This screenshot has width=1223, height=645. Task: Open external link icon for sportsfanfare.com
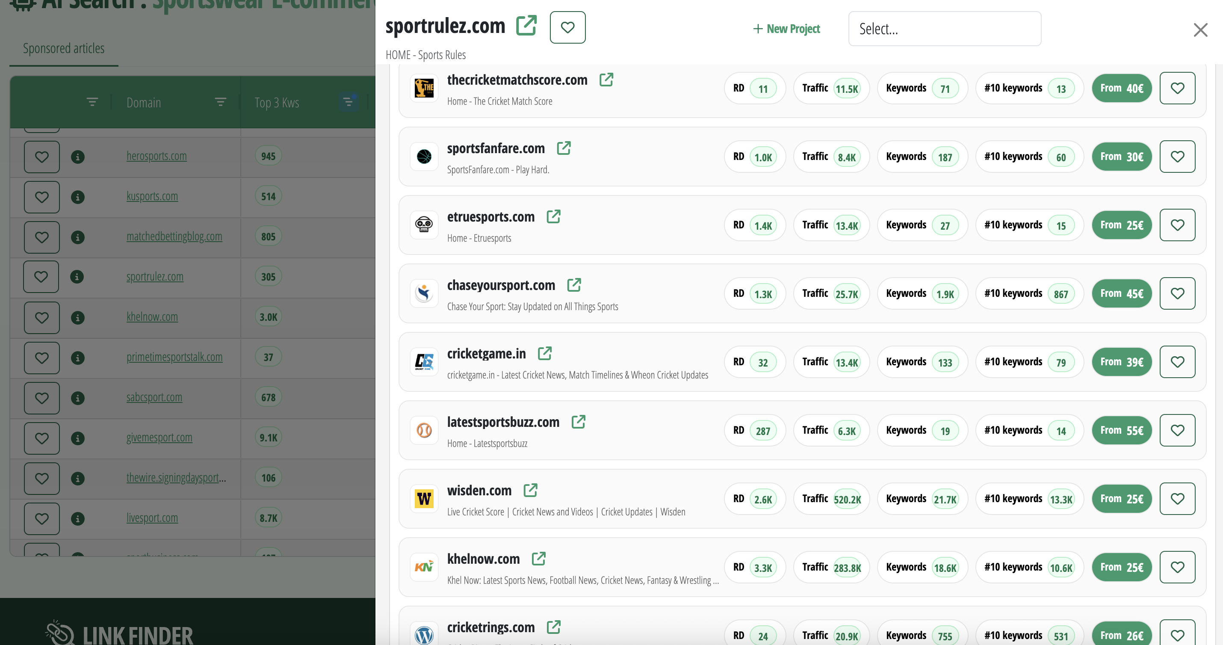[564, 148]
